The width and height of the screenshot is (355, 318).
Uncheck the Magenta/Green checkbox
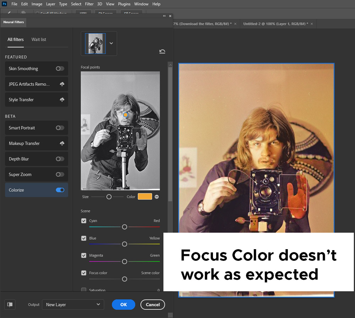pos(84,255)
